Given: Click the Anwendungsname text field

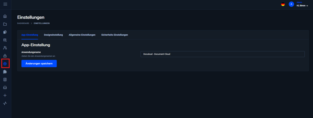Looking at the screenshot, I should (x=223, y=54).
